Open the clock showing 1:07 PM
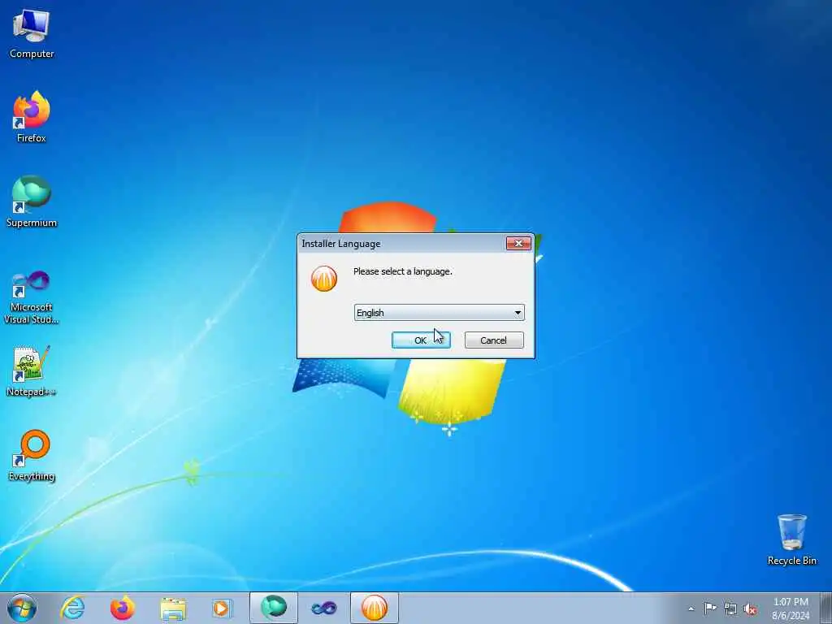This screenshot has width=832, height=624. tap(791, 609)
